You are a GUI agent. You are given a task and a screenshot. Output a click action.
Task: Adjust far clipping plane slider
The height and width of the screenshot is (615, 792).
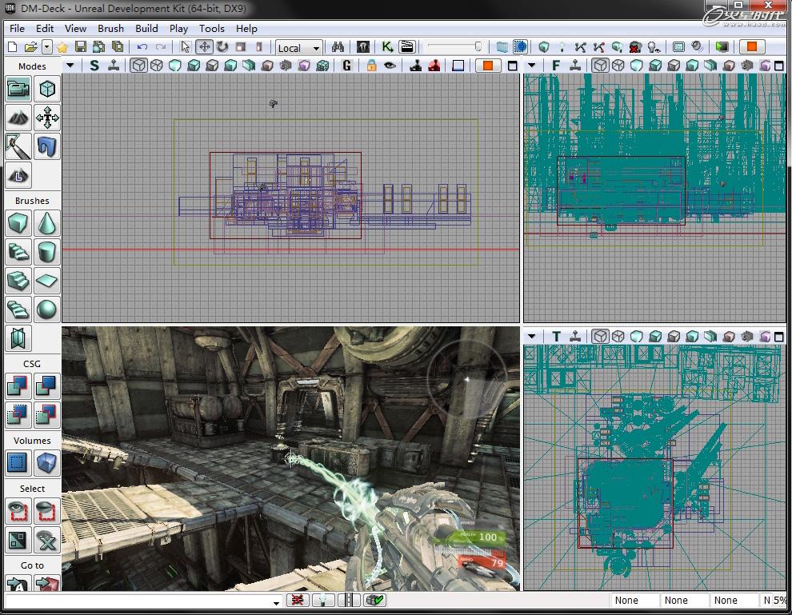[454, 47]
